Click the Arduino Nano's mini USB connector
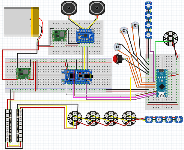Image resolution: width=184 pixels, height=150 pixels. click(162, 95)
